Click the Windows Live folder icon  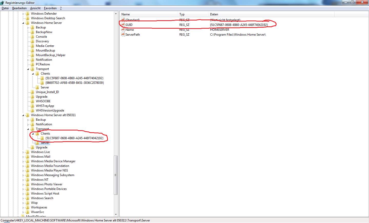(28, 152)
